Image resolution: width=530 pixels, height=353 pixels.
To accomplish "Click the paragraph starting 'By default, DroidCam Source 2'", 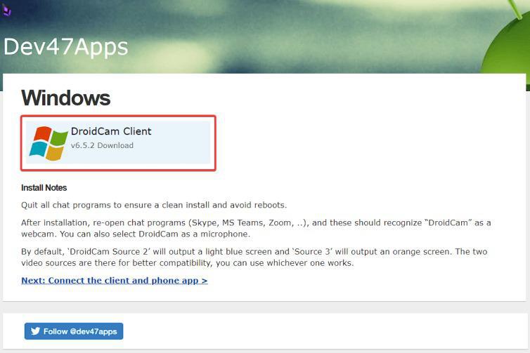I will [254, 257].
